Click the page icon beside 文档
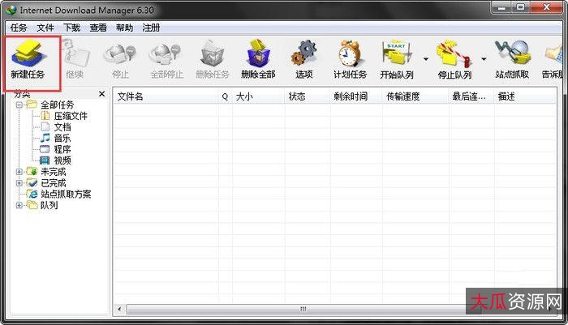Screen dimensions: 568x325 click(45, 127)
